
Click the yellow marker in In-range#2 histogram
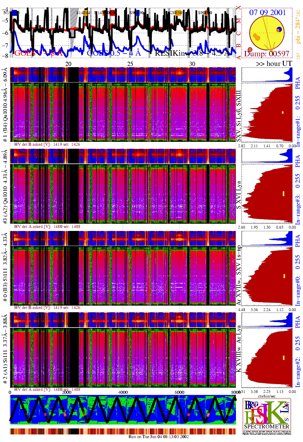[283, 358]
